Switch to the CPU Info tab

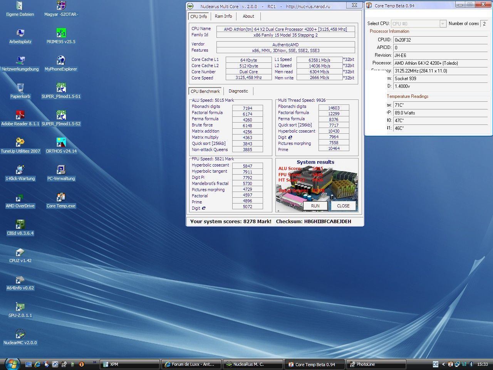click(199, 16)
